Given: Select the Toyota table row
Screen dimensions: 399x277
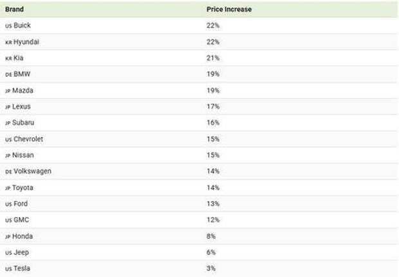Looking at the screenshot, I should click(x=23, y=187).
